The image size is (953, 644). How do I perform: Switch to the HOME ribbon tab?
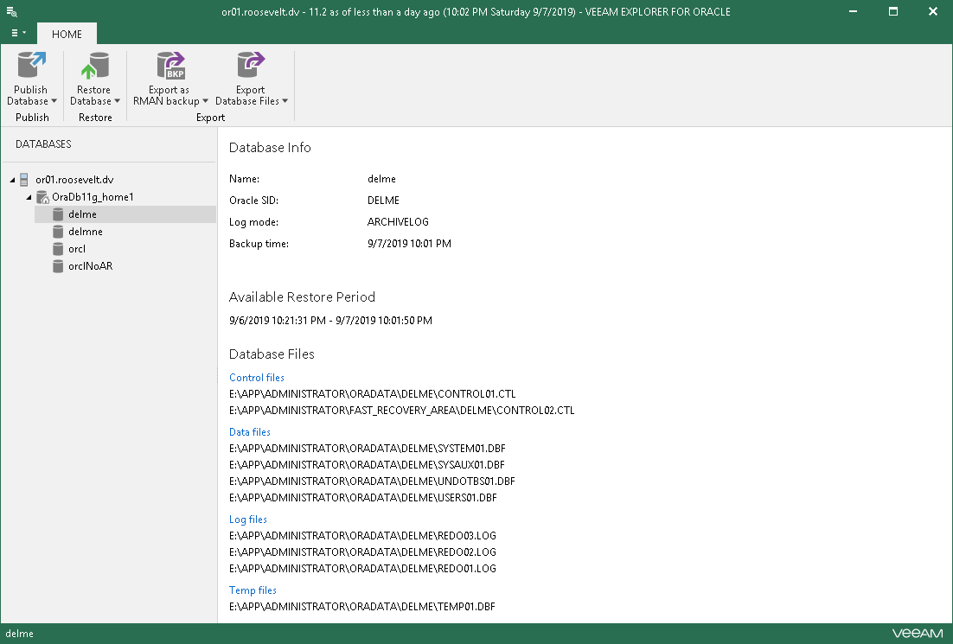67,34
